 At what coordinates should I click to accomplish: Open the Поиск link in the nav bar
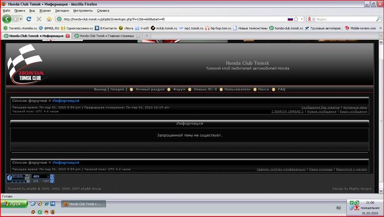pos(264,90)
